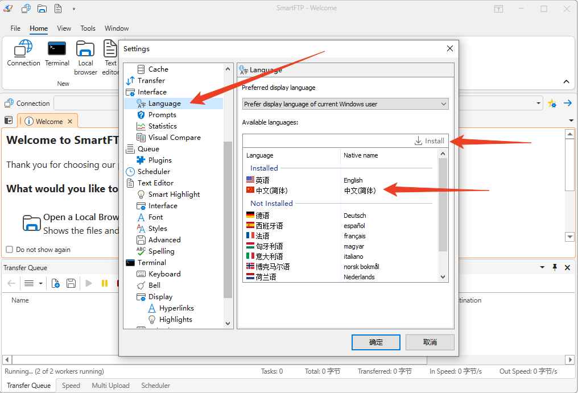578x393 pixels.
Task: Switch to the Multi Upload bottom tab
Action: [110, 385]
